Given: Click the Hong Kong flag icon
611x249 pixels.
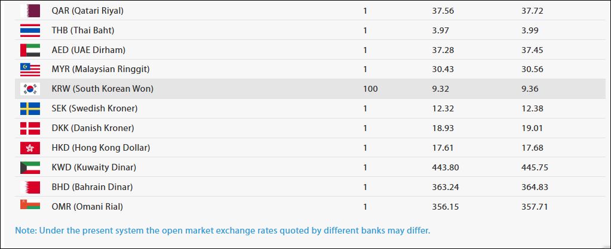Looking at the screenshot, I should pos(30,148).
